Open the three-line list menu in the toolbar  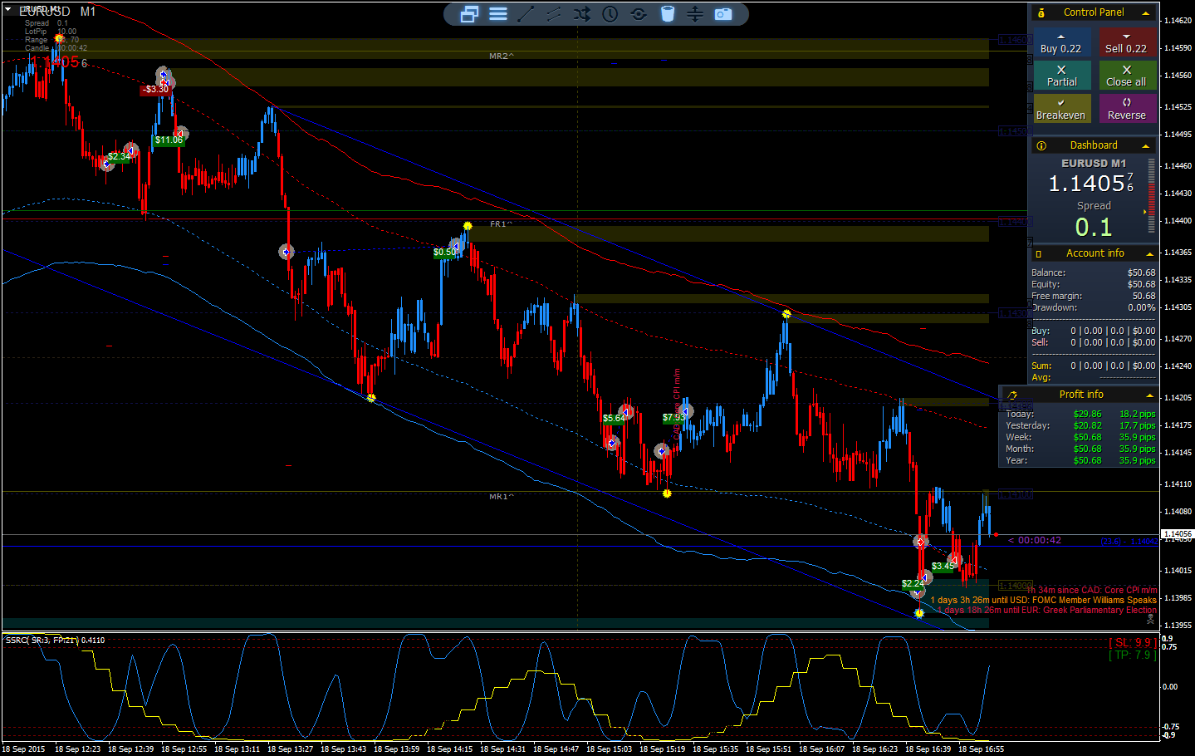(498, 14)
